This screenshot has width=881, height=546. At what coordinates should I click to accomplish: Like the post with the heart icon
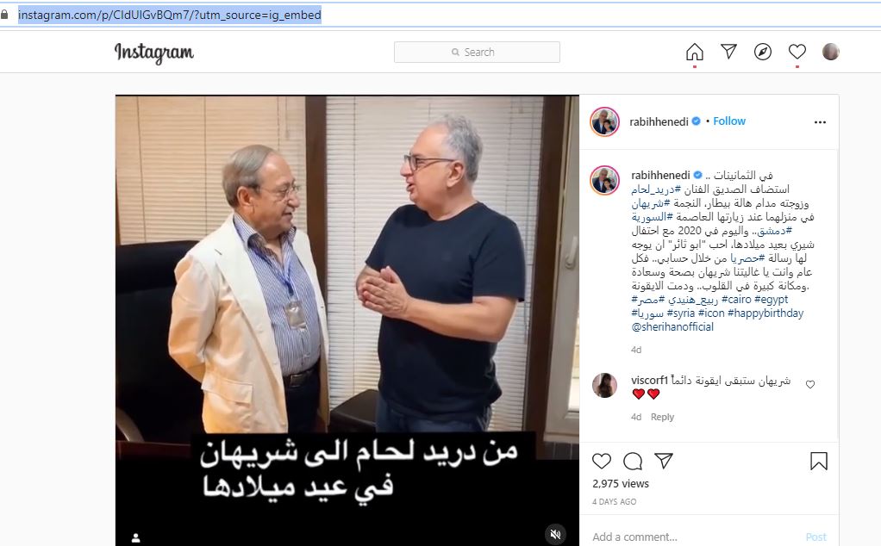601,461
